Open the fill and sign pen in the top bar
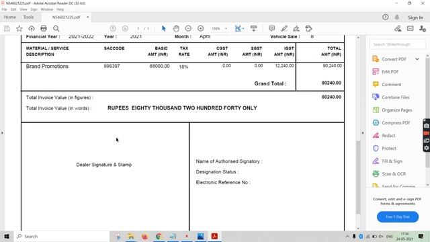This screenshot has width=430, height=242. [398, 28]
